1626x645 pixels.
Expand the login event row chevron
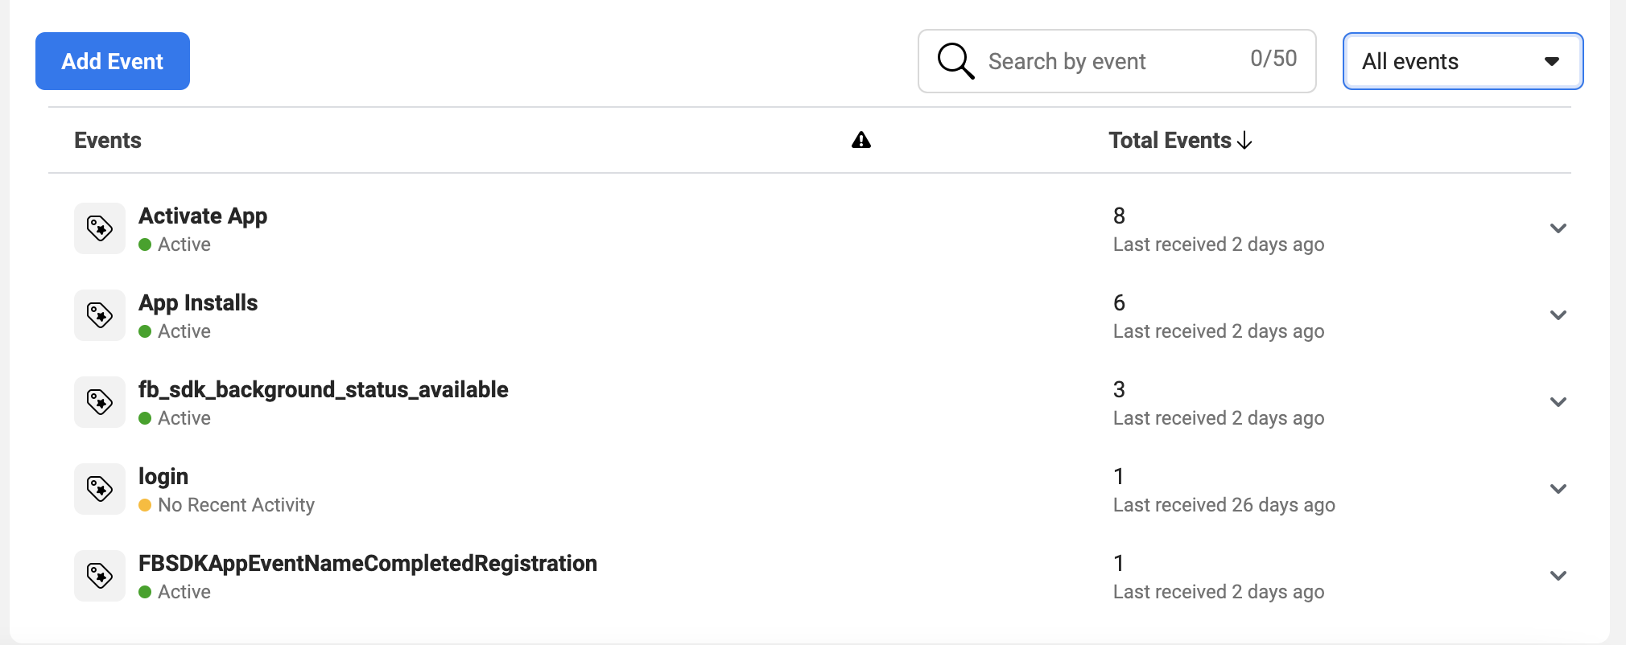click(1558, 489)
